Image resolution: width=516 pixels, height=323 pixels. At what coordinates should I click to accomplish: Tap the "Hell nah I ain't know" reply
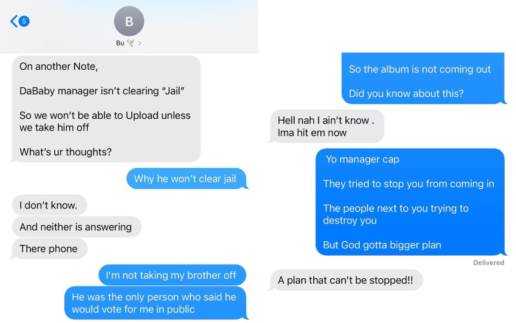[x=327, y=126]
